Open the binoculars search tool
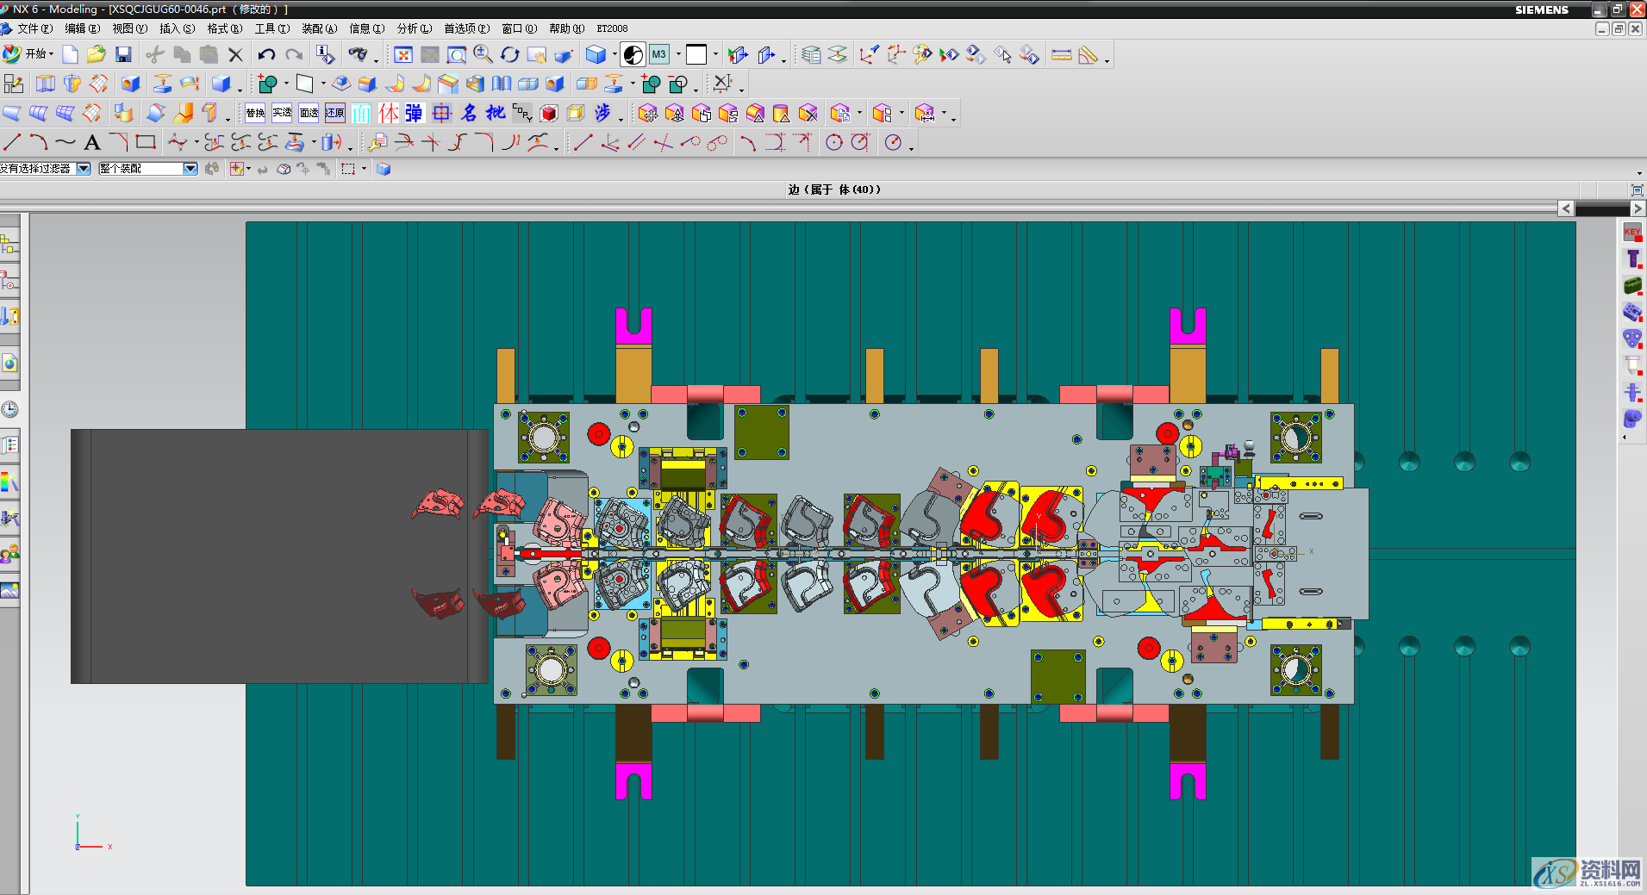The height and width of the screenshot is (895, 1647). pyautogui.click(x=358, y=55)
